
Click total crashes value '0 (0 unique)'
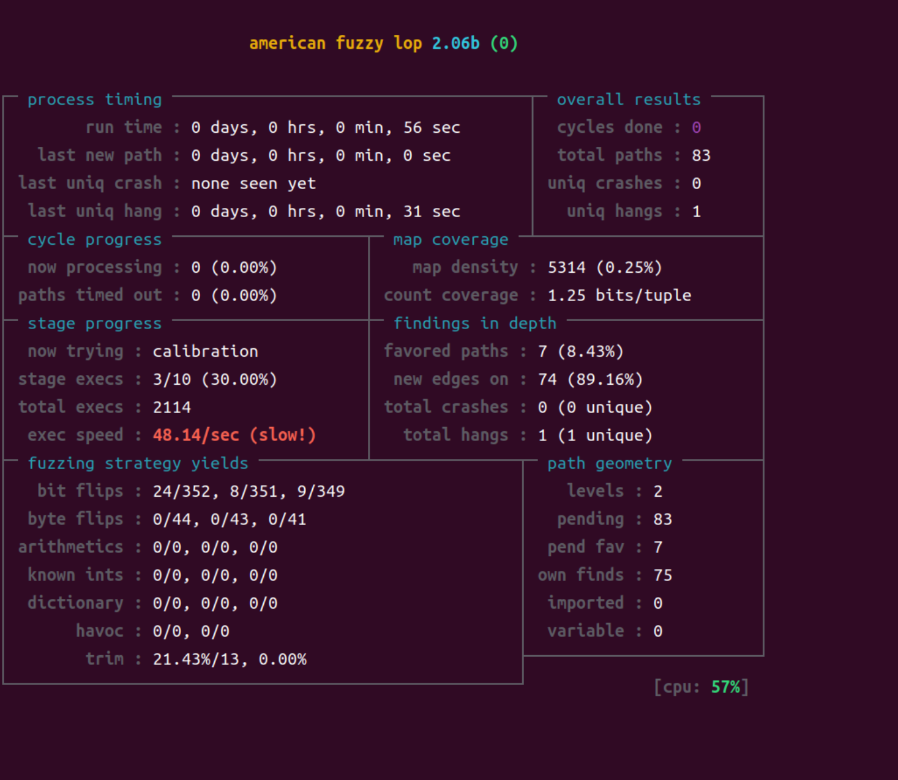[596, 407]
